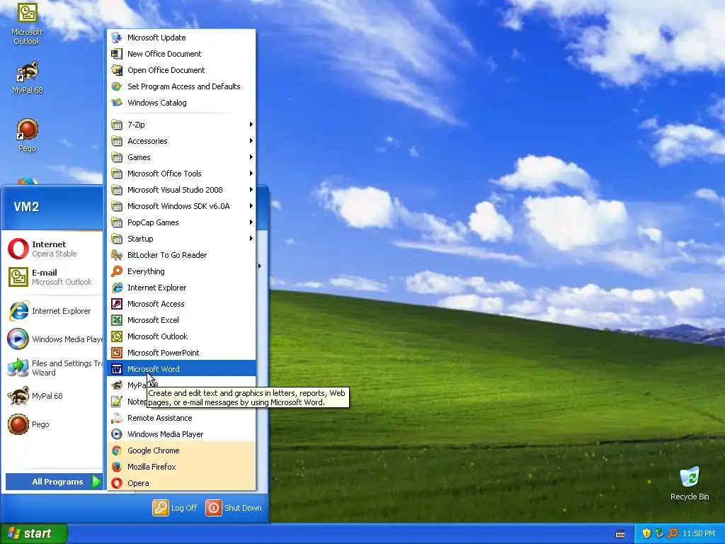Click the Notepad icon in programs list

tap(117, 402)
